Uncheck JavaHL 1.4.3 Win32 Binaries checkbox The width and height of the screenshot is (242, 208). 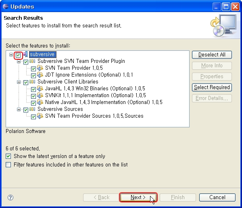click(x=33, y=89)
